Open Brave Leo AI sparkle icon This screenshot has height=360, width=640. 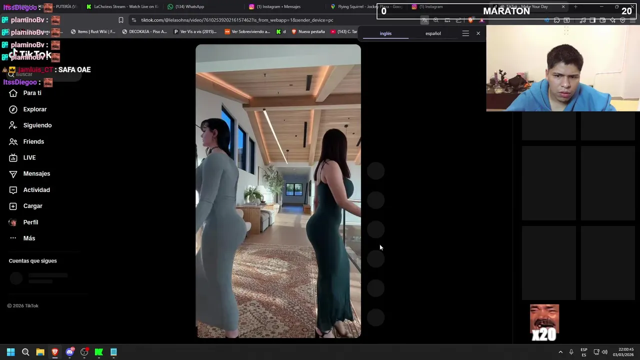612,20
